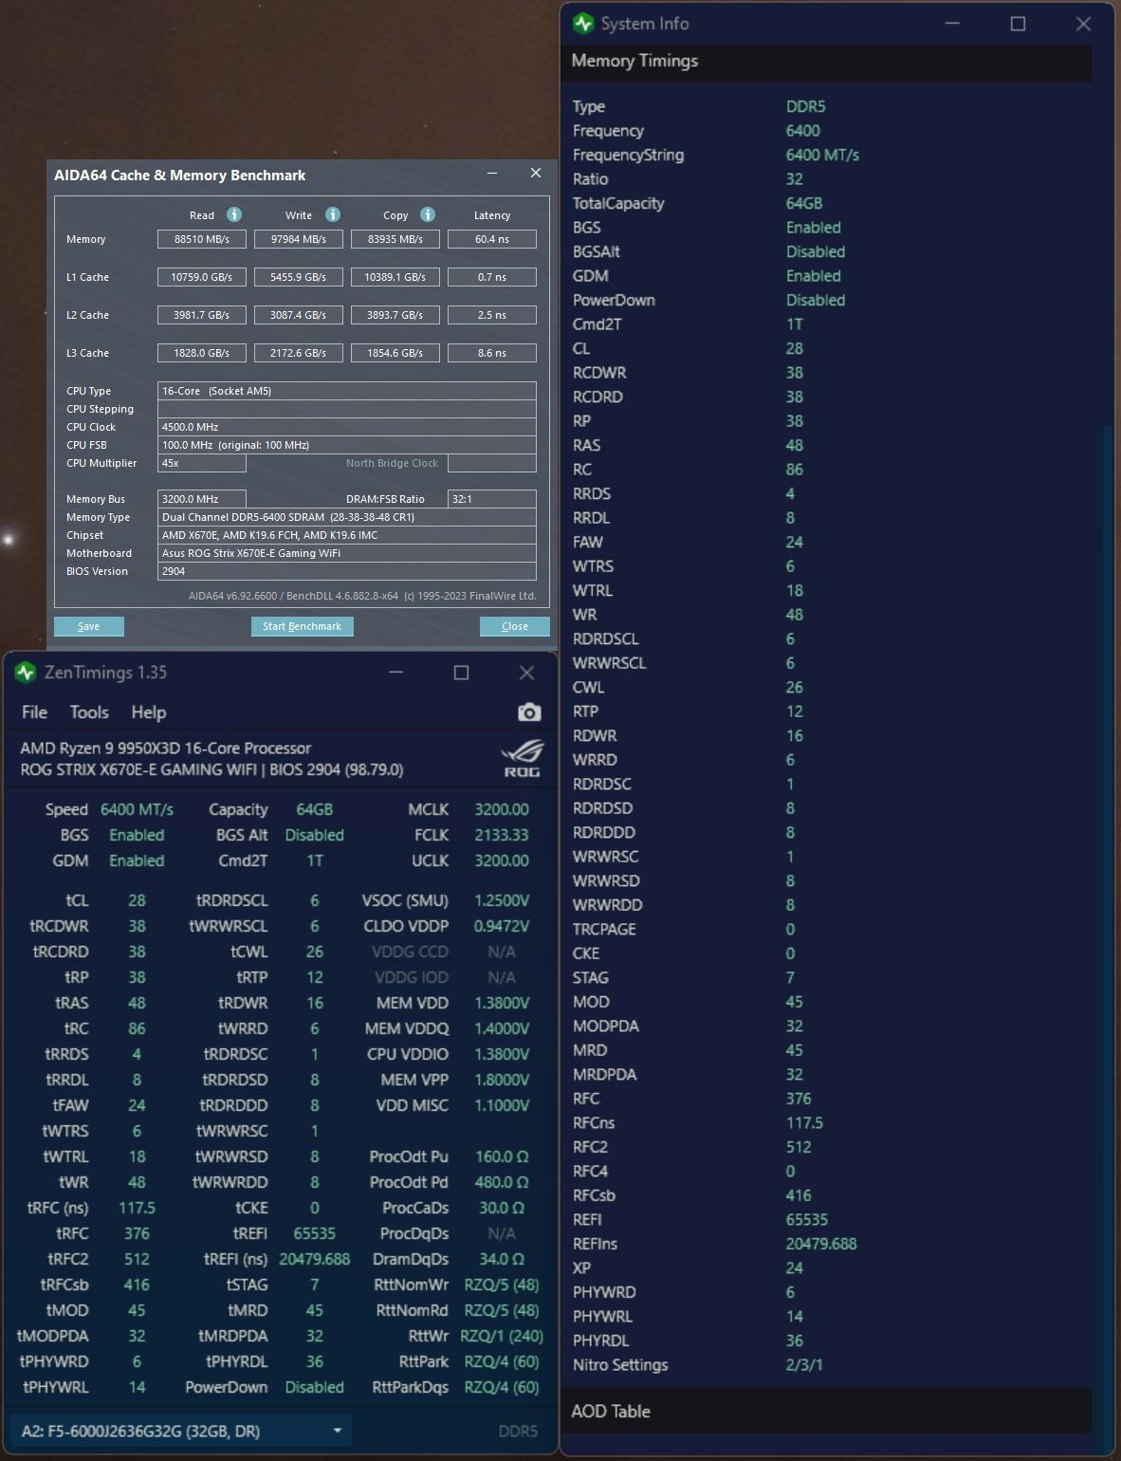Select the Memory Latency value 60.4 ns
The width and height of the screenshot is (1121, 1461).
pyautogui.click(x=492, y=239)
